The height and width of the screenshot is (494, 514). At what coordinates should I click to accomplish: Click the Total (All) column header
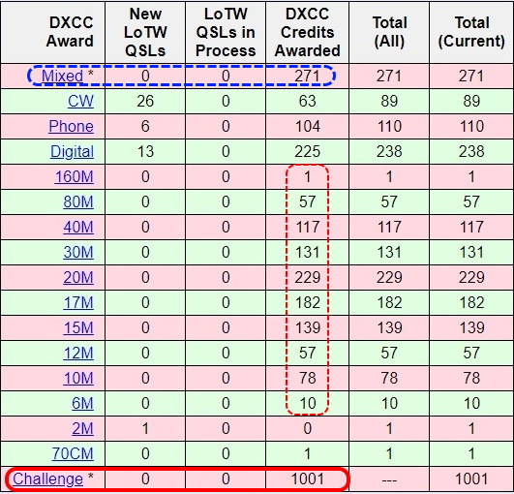(389, 32)
